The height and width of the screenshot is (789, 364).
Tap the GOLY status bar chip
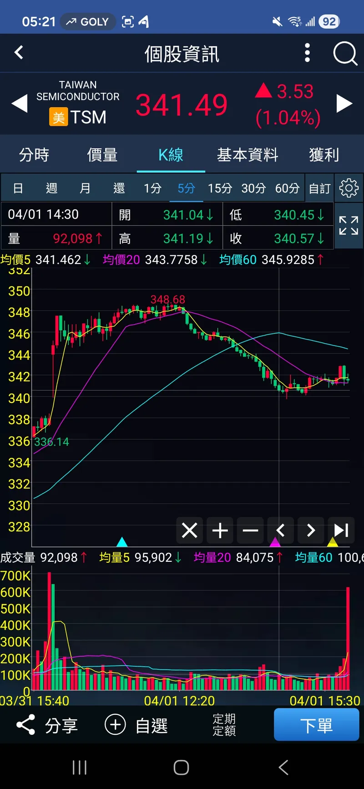pyautogui.click(x=88, y=21)
